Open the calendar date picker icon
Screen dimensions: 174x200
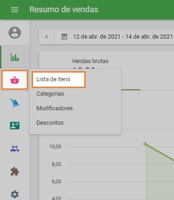[x=64, y=37]
